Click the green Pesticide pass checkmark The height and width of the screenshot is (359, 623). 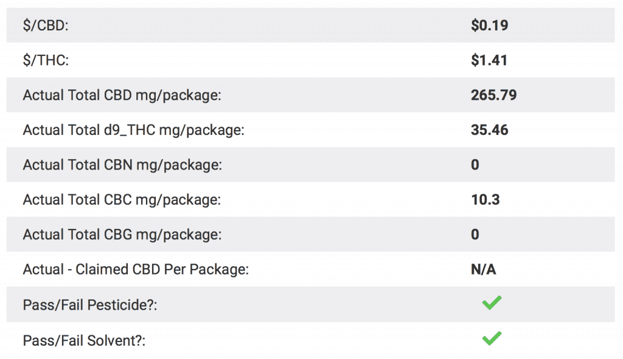coord(492,303)
